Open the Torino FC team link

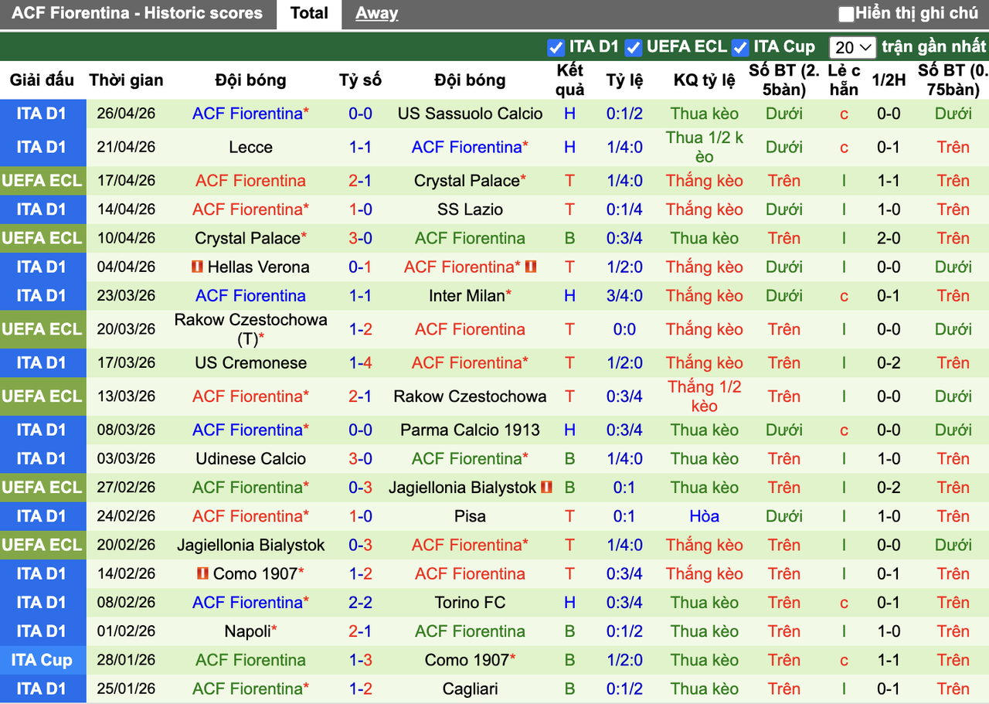pos(470,603)
